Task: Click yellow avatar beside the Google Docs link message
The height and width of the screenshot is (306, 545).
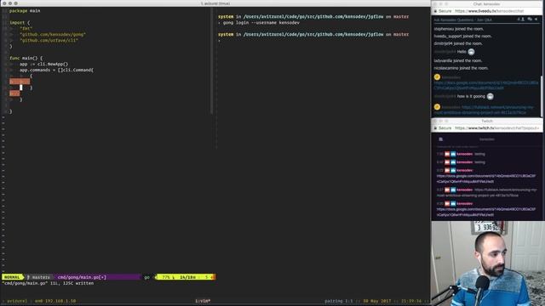Action: [x=437, y=77]
